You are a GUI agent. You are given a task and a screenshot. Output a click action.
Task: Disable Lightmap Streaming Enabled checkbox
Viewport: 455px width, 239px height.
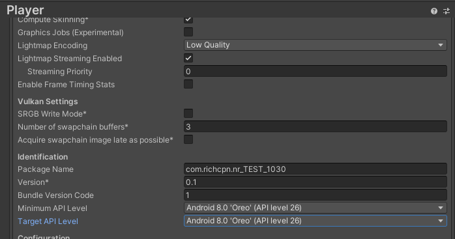coord(188,58)
